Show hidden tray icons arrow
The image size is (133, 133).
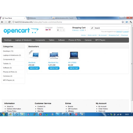tap(108, 114)
